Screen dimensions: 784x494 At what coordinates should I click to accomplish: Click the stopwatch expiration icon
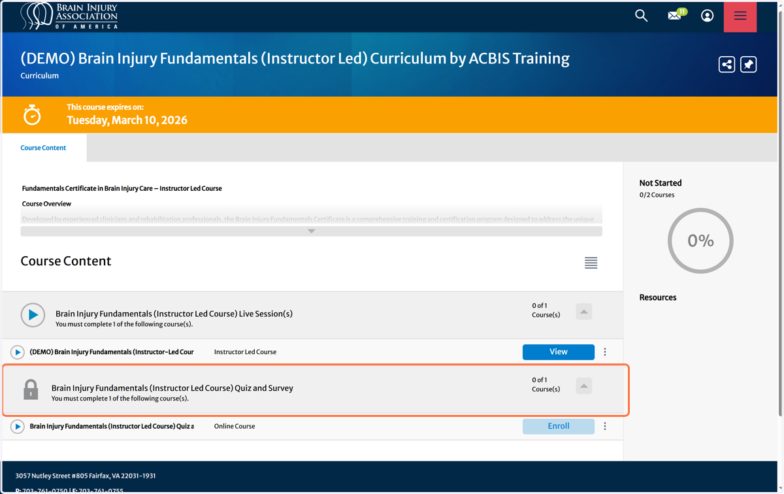pos(32,115)
